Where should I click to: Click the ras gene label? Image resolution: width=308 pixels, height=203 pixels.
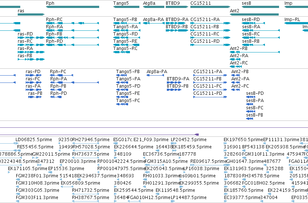coord(21,11)
